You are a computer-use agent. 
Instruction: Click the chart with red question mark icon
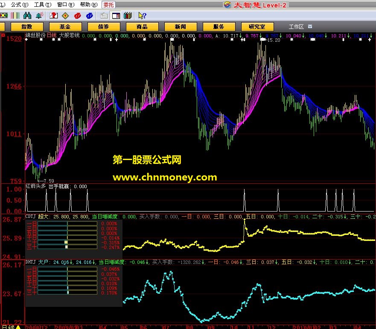pyautogui.click(x=53, y=16)
